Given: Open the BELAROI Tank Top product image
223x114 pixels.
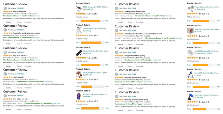Looking at the screenshot, I should (79, 96).
